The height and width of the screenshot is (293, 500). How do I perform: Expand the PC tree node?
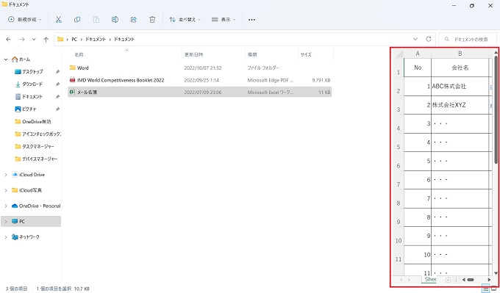[6, 221]
